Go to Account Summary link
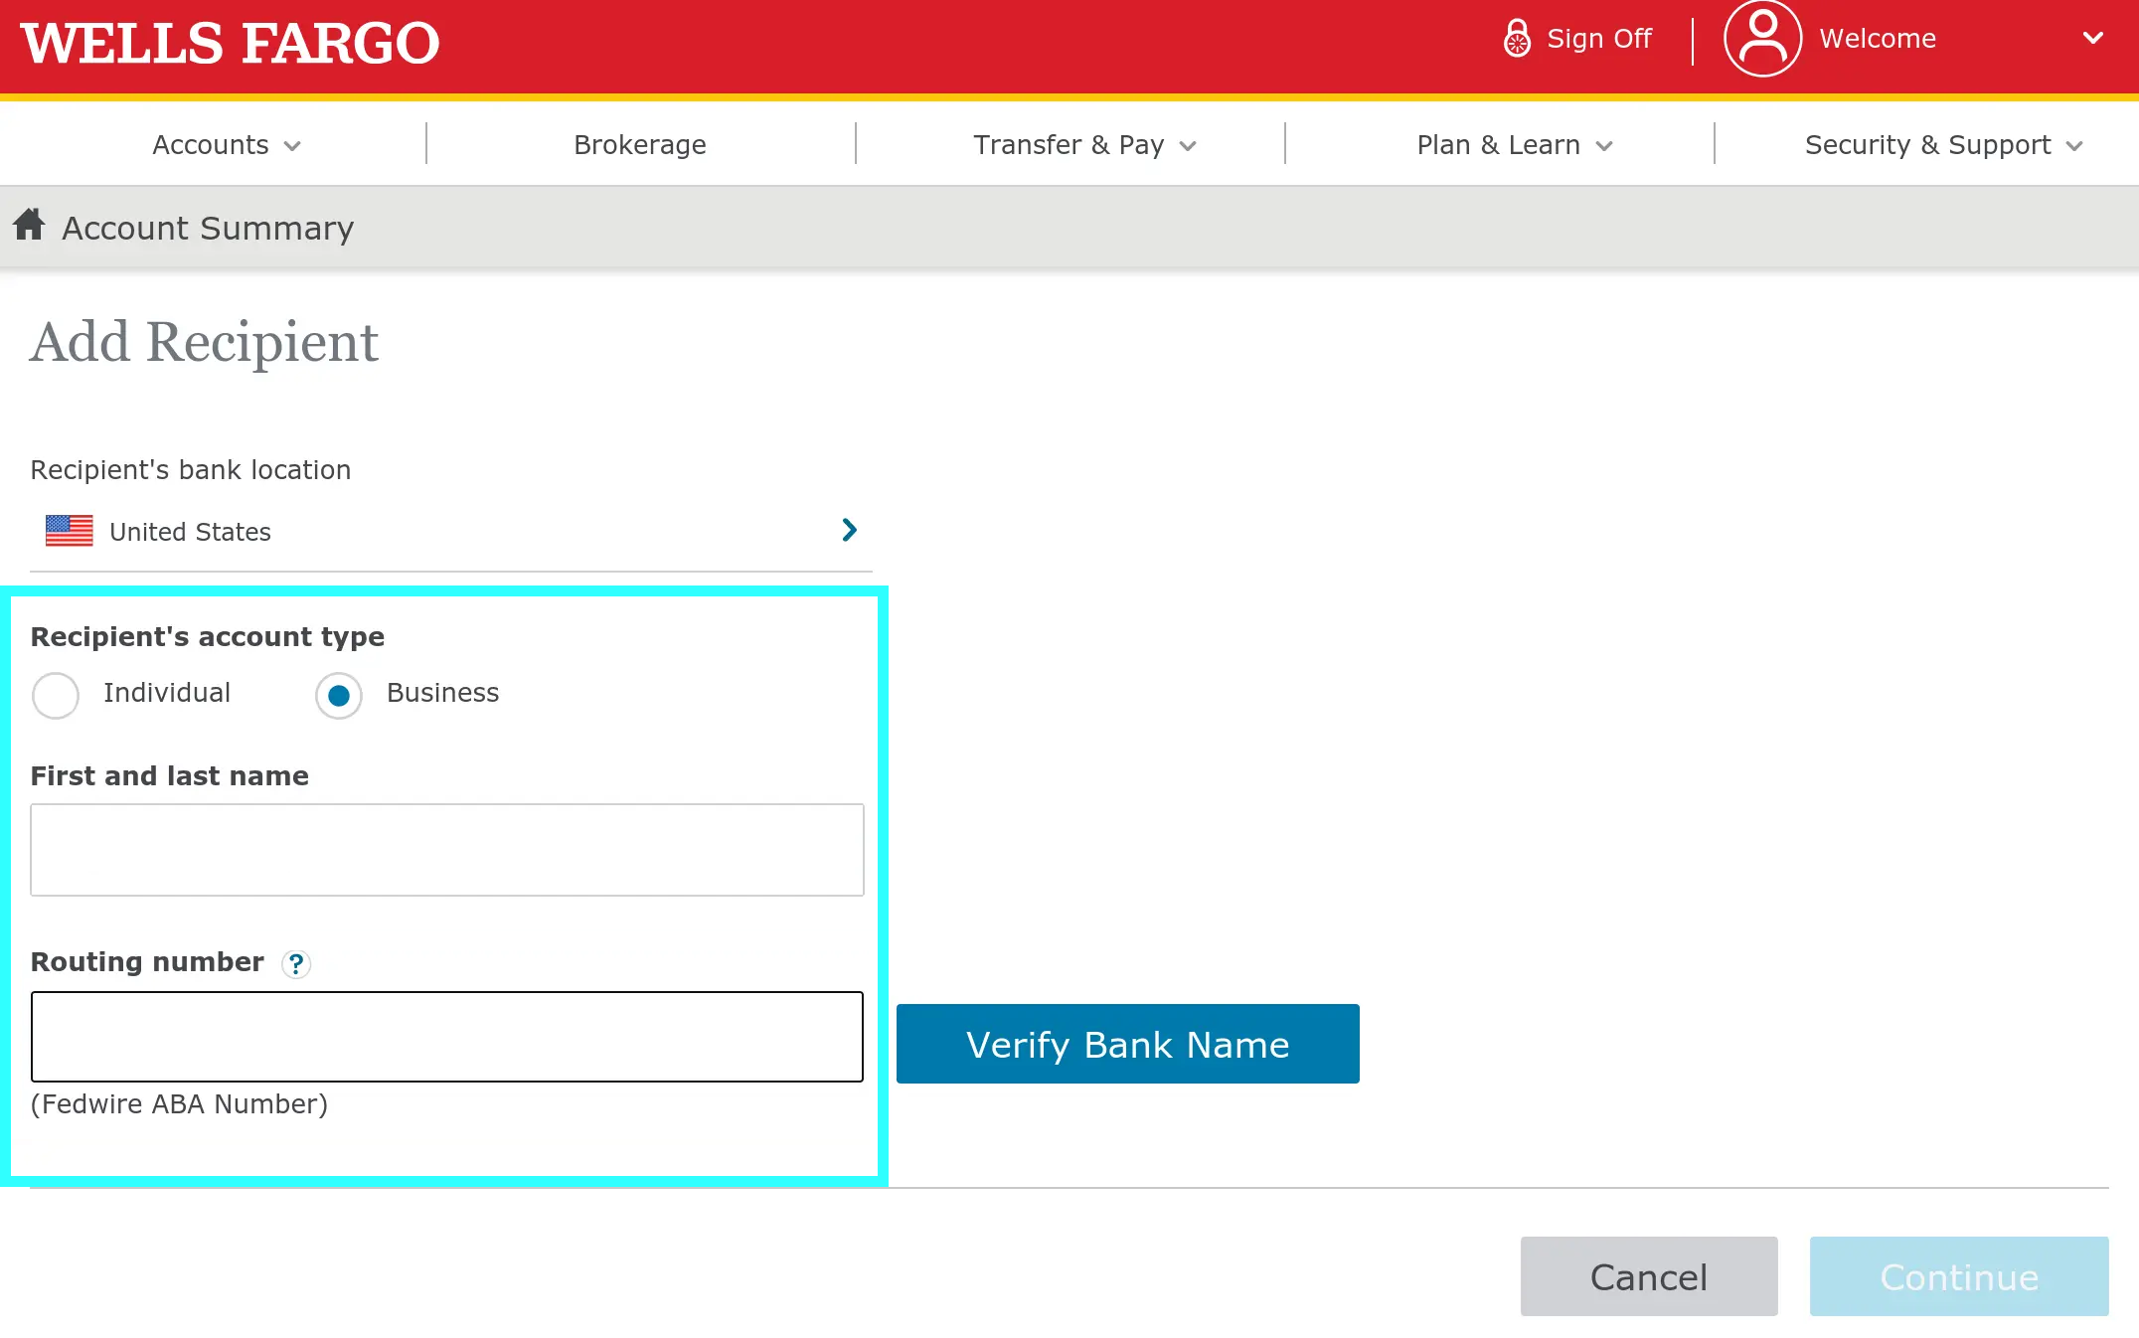 pos(208,229)
